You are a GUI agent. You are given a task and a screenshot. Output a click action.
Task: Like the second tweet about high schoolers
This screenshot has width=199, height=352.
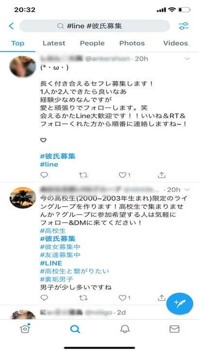click(x=122, y=298)
